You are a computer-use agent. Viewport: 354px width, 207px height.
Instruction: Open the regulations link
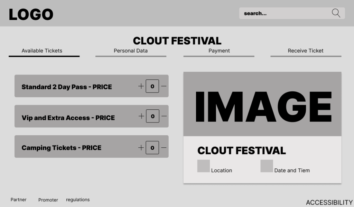coord(78,200)
